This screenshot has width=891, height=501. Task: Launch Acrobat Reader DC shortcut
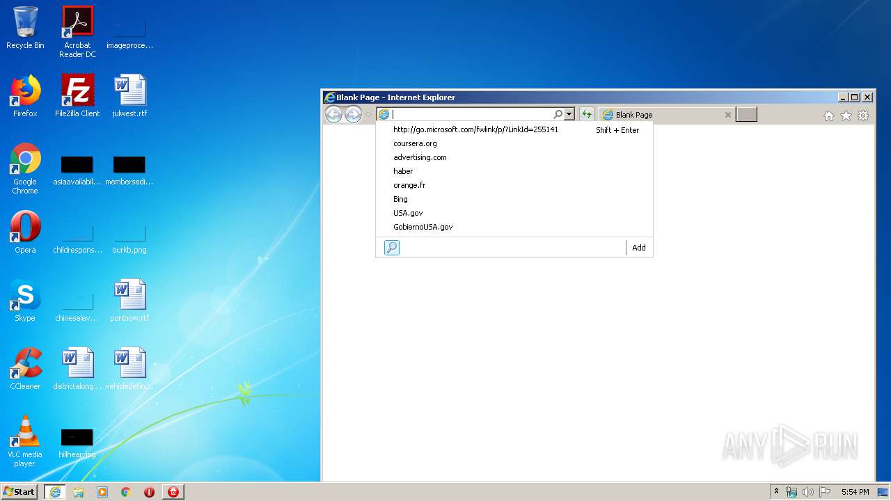click(77, 33)
